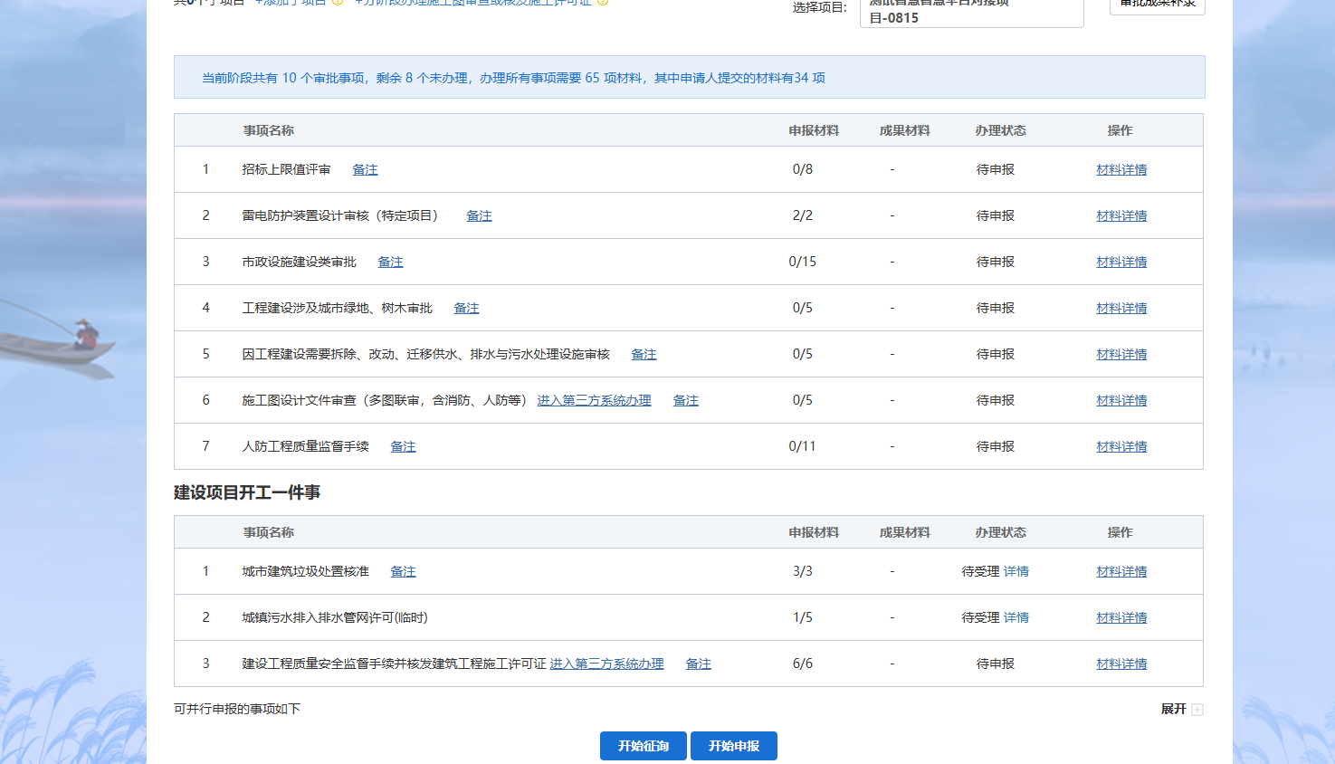This screenshot has width=1335, height=764.
Task: Open 备注 for 雷电防护装置设计审核
Action: [479, 216]
